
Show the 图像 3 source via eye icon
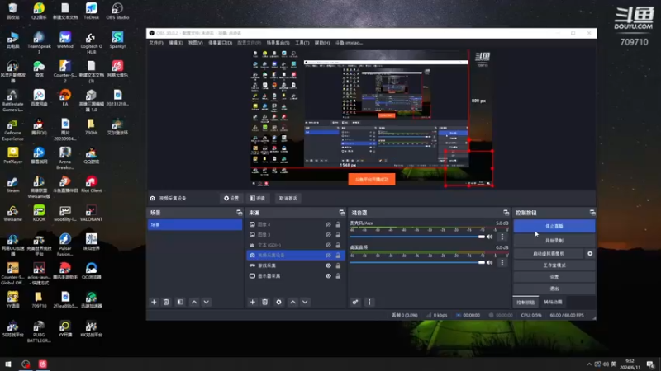[328, 235]
